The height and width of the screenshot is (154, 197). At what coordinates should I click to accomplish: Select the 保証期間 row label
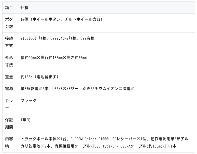click(x=9, y=123)
